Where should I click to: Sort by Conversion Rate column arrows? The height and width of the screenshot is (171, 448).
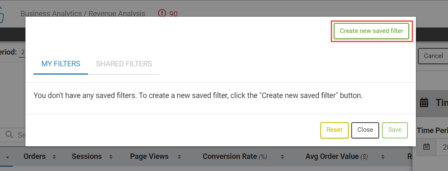[282, 157]
